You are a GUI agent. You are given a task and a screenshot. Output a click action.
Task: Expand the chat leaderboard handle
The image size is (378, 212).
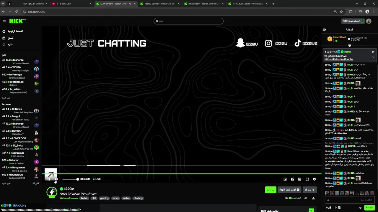point(350,46)
